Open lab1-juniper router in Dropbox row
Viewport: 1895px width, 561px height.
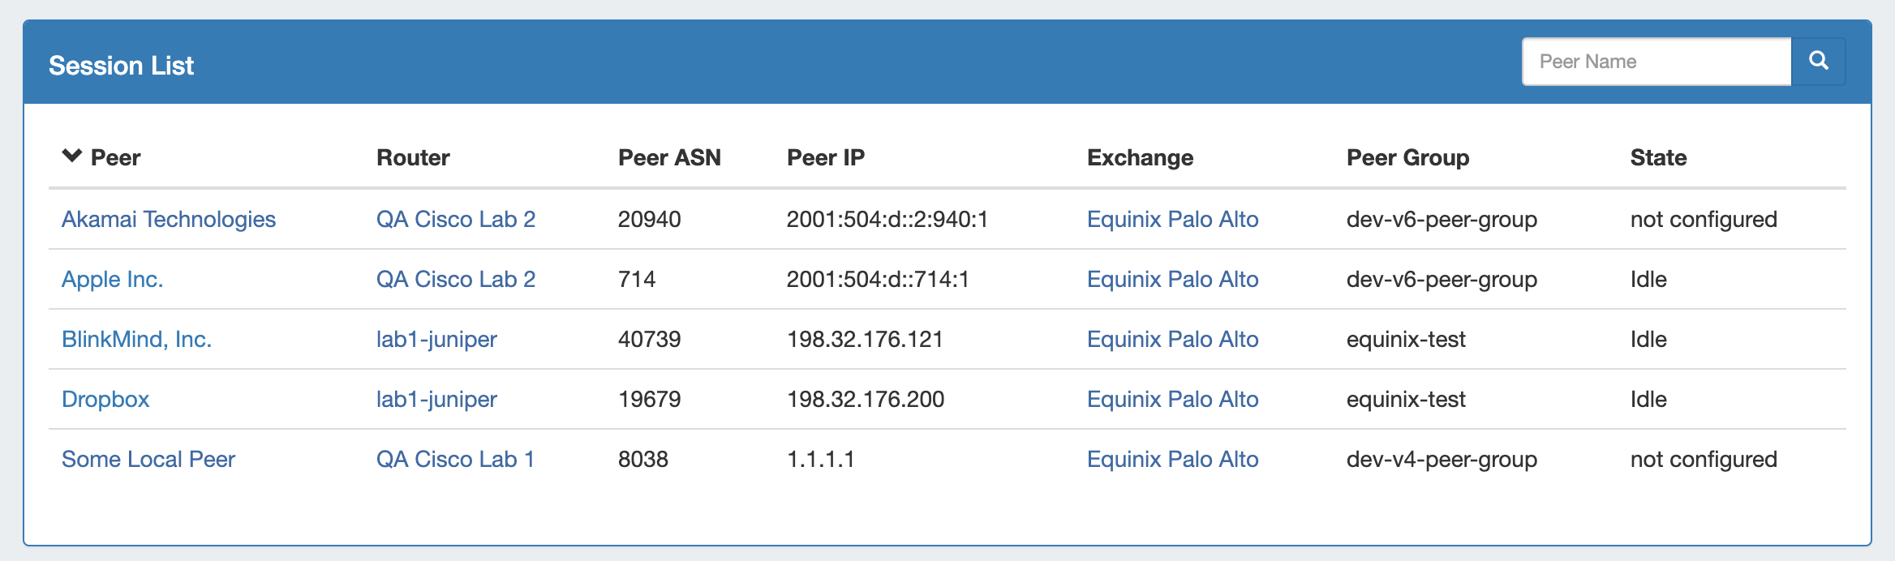pos(436,399)
